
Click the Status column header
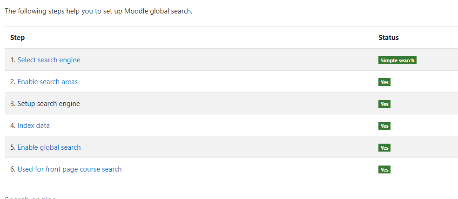pyautogui.click(x=389, y=38)
